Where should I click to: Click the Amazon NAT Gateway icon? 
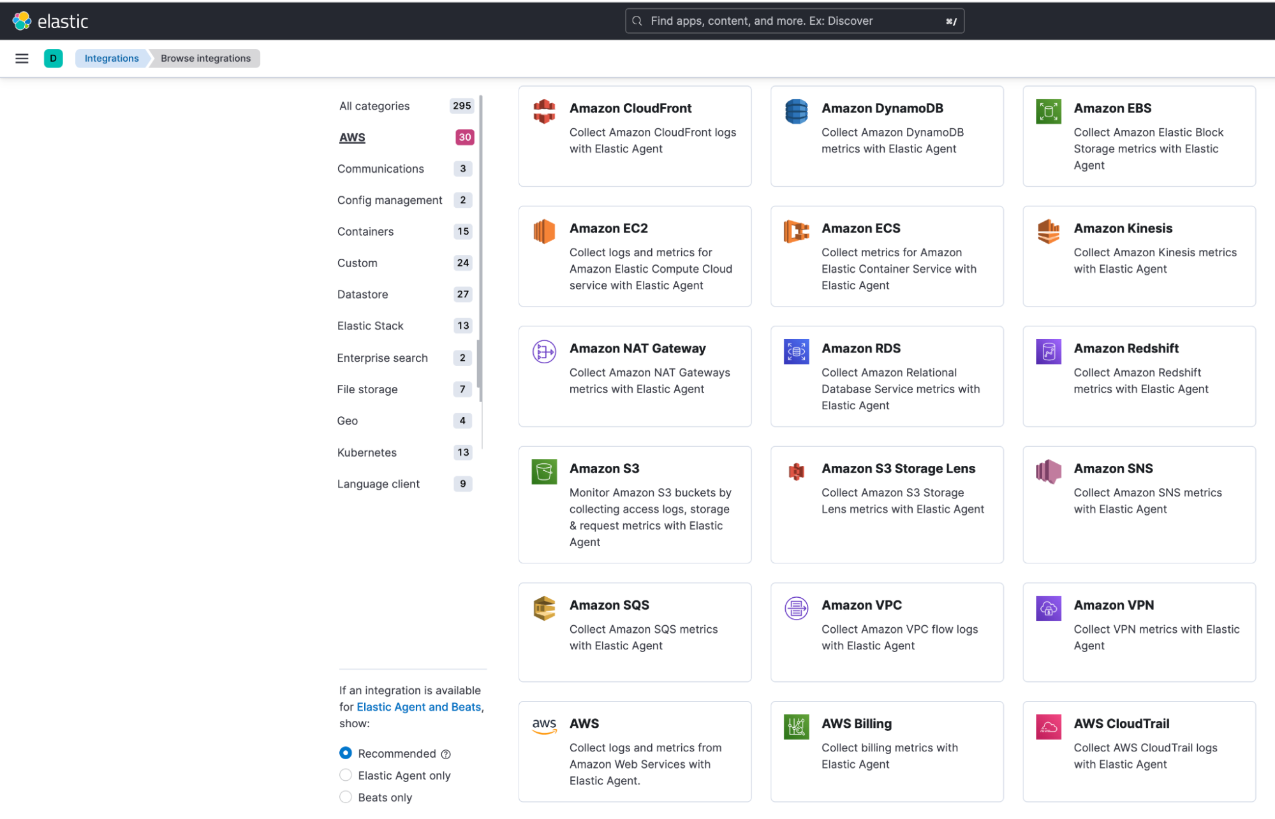point(544,351)
